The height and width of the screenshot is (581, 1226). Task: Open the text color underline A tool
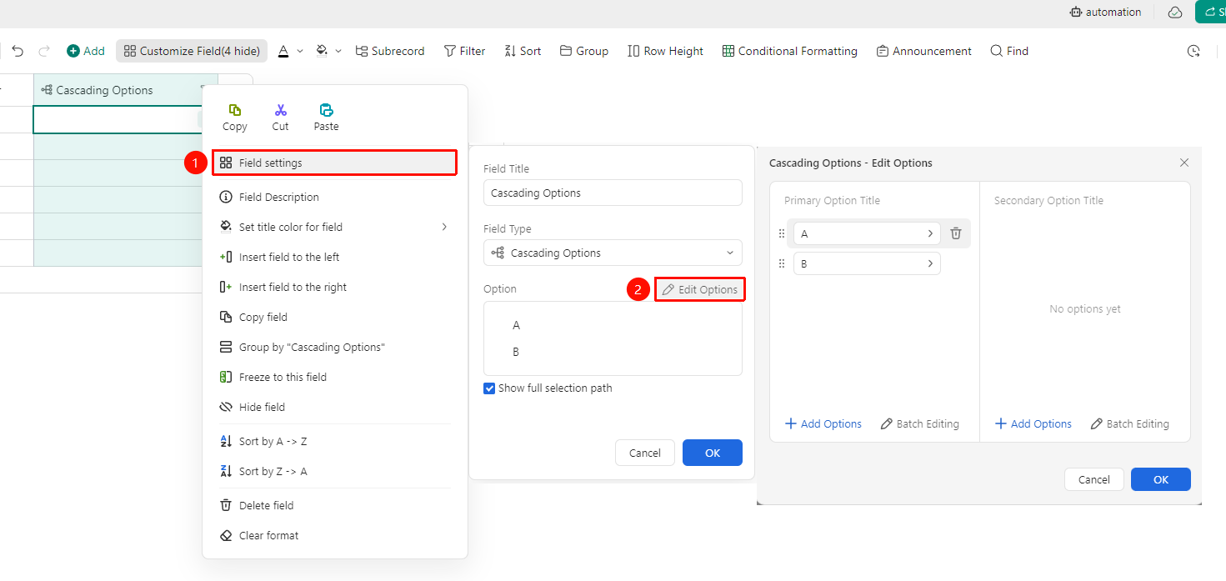coord(283,51)
